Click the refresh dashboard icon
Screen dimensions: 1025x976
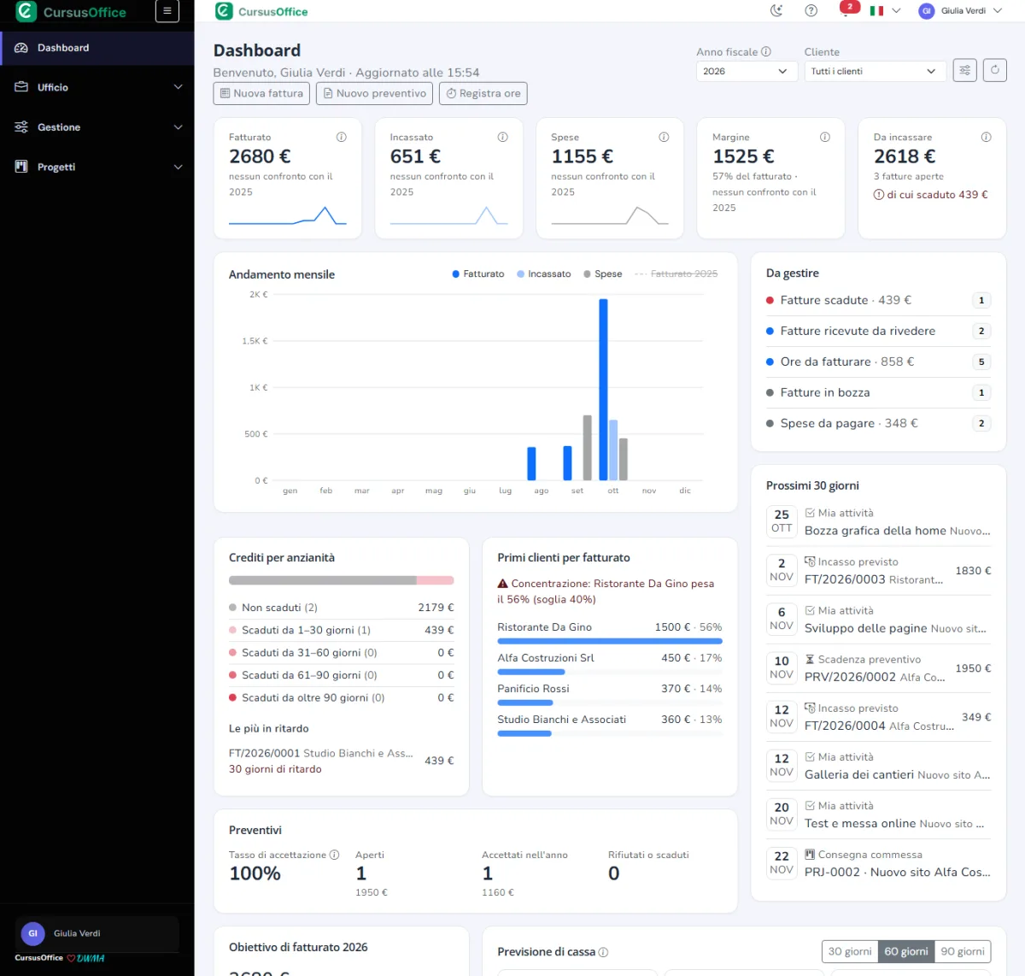pos(995,70)
